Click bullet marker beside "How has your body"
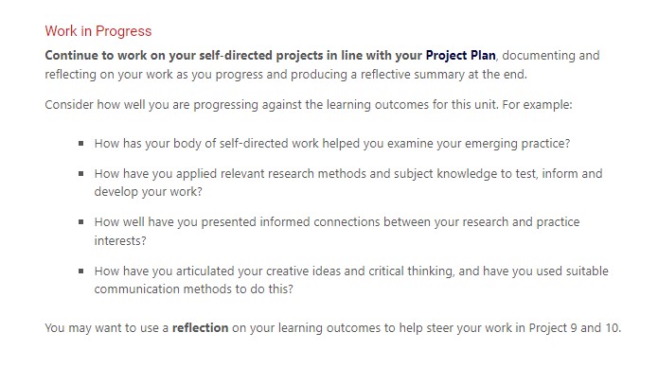This screenshot has width=658, height=385. tap(82, 144)
